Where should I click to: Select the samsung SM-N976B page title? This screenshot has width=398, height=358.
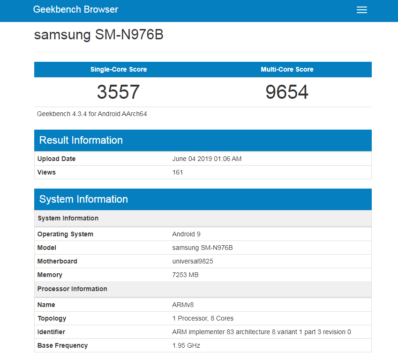(99, 35)
